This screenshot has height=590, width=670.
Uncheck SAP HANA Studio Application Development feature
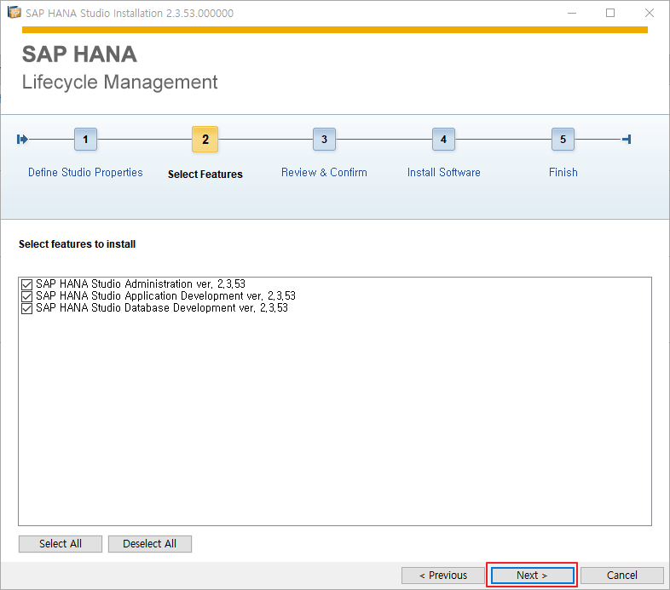[27, 296]
